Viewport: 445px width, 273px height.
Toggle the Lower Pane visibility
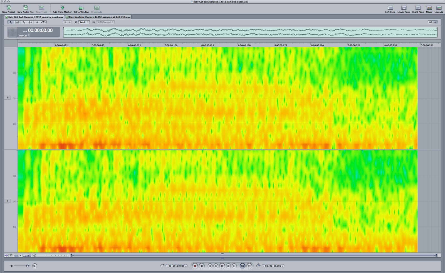pyautogui.click(x=404, y=8)
